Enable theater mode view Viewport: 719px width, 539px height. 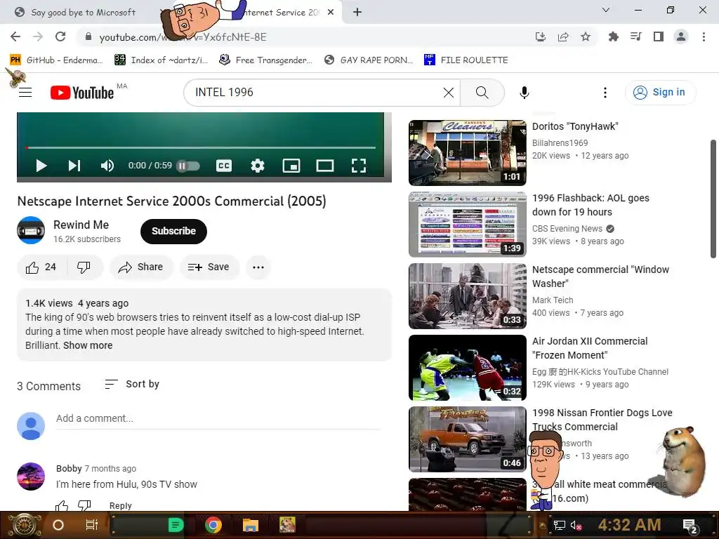coord(325,166)
